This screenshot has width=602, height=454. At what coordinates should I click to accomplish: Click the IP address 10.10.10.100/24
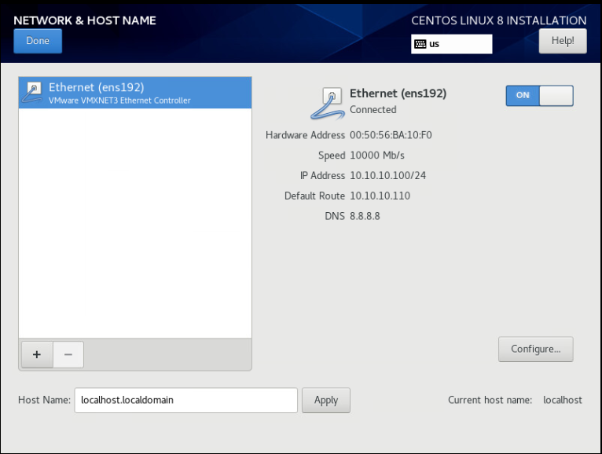(387, 175)
